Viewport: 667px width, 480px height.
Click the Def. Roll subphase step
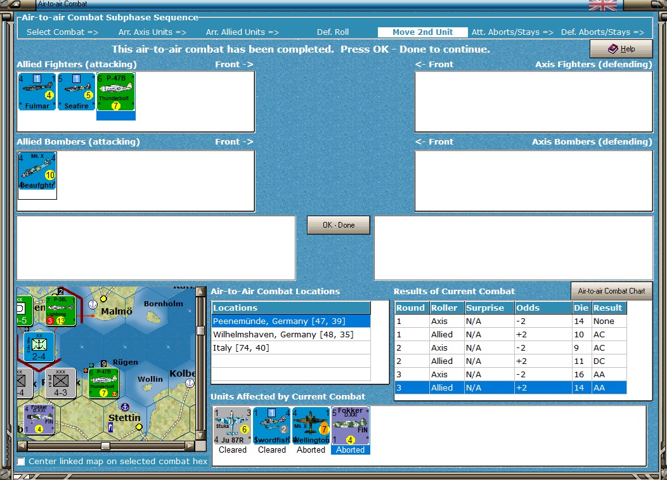(333, 32)
